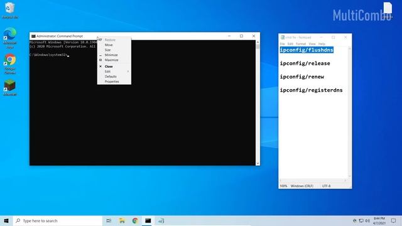Maximize the Command Prompt window
The height and width of the screenshot is (226, 402).
point(241,36)
